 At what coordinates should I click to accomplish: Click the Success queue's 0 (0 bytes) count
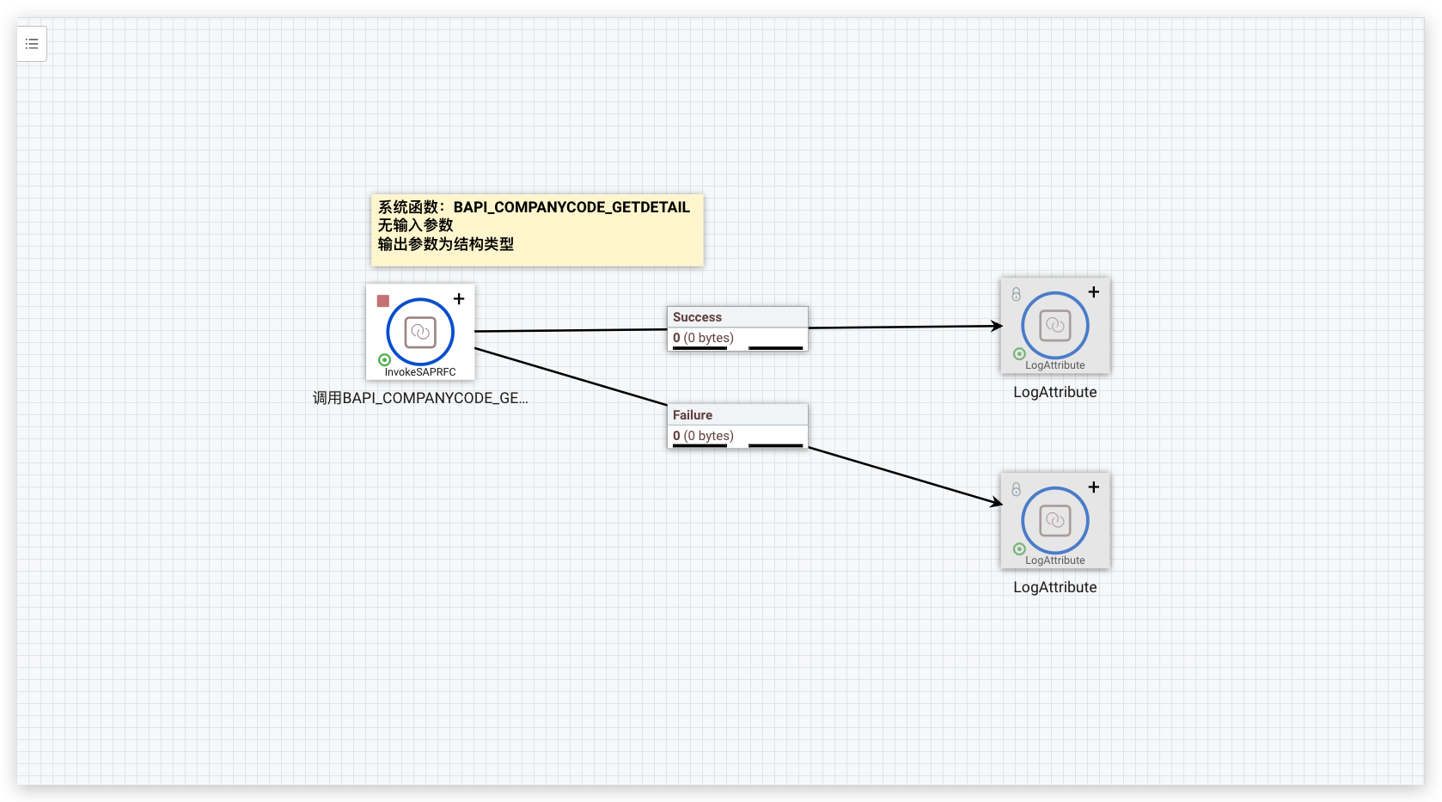click(703, 338)
